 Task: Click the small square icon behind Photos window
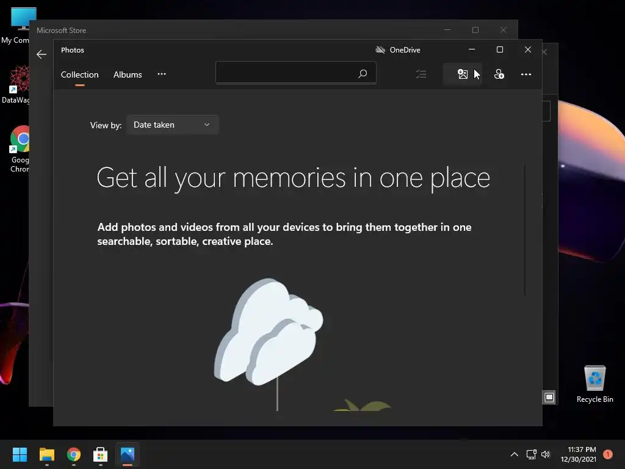549,397
